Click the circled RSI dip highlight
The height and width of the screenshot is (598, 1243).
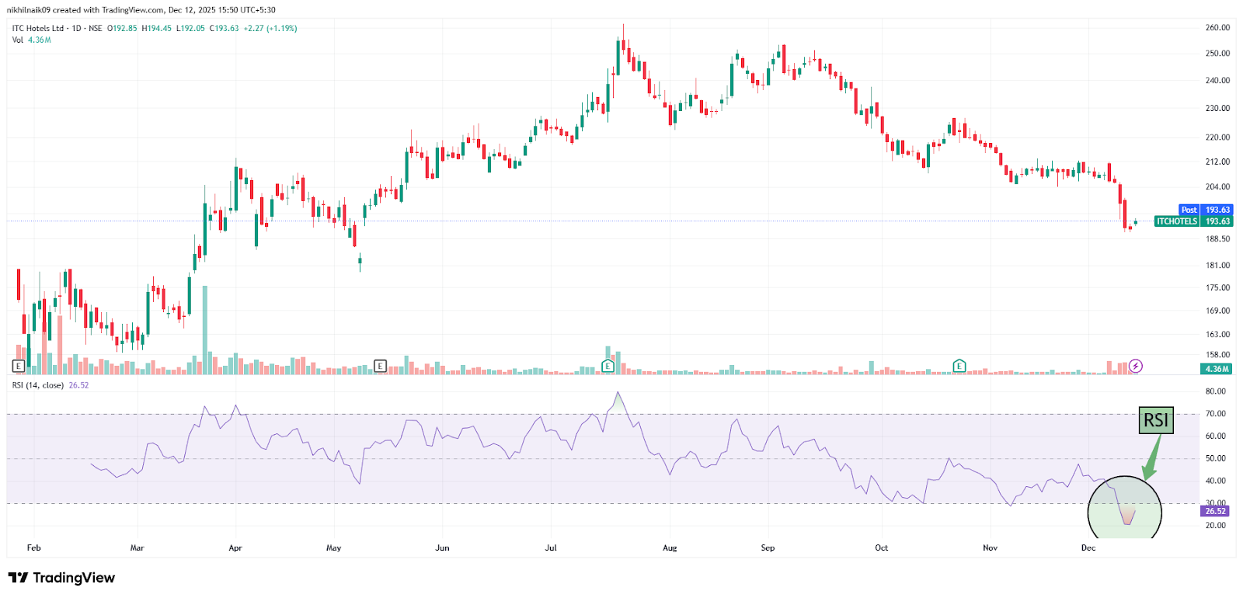coord(1125,509)
